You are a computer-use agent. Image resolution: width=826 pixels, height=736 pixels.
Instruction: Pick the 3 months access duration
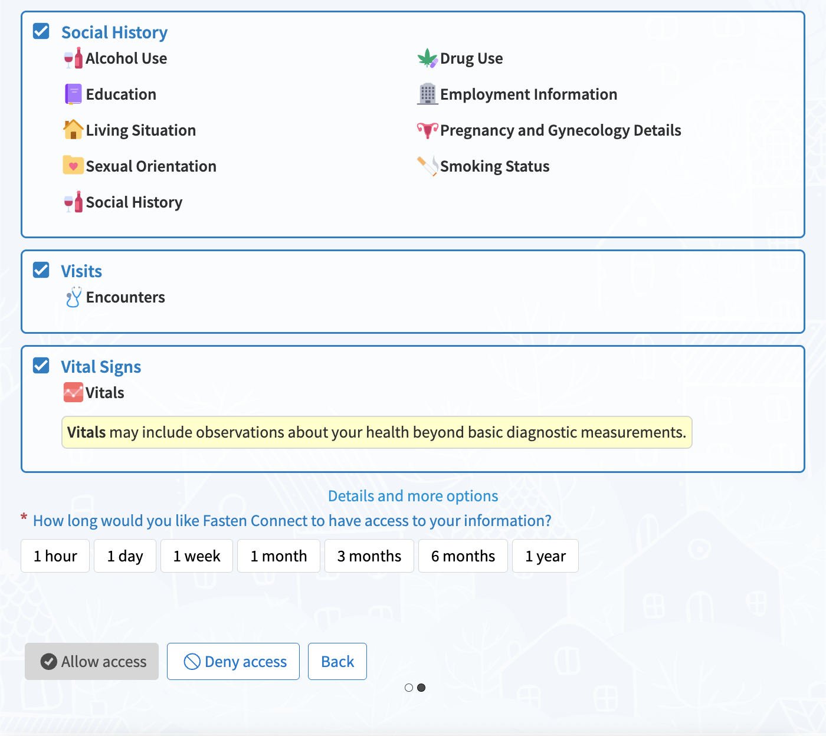(369, 556)
